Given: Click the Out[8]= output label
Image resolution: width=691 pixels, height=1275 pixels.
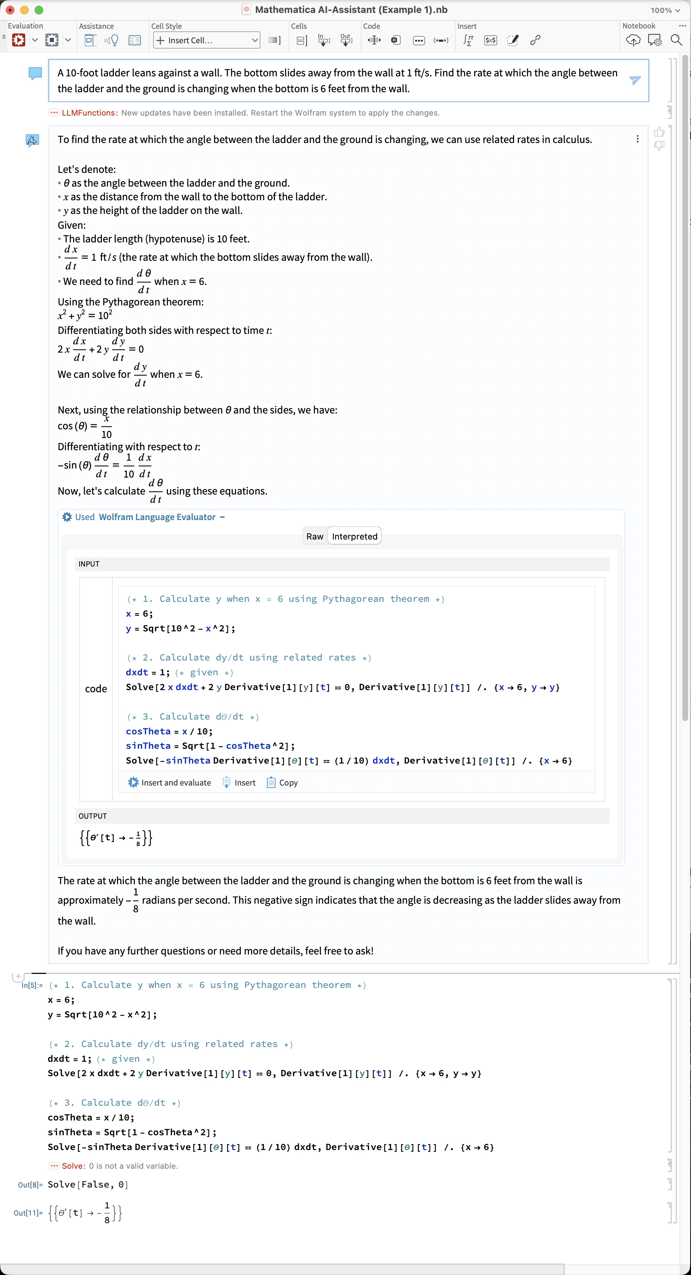Looking at the screenshot, I should [x=31, y=1185].
